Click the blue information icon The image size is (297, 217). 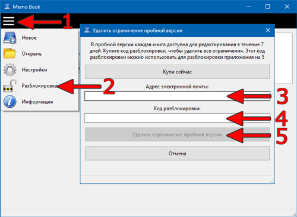[10, 101]
